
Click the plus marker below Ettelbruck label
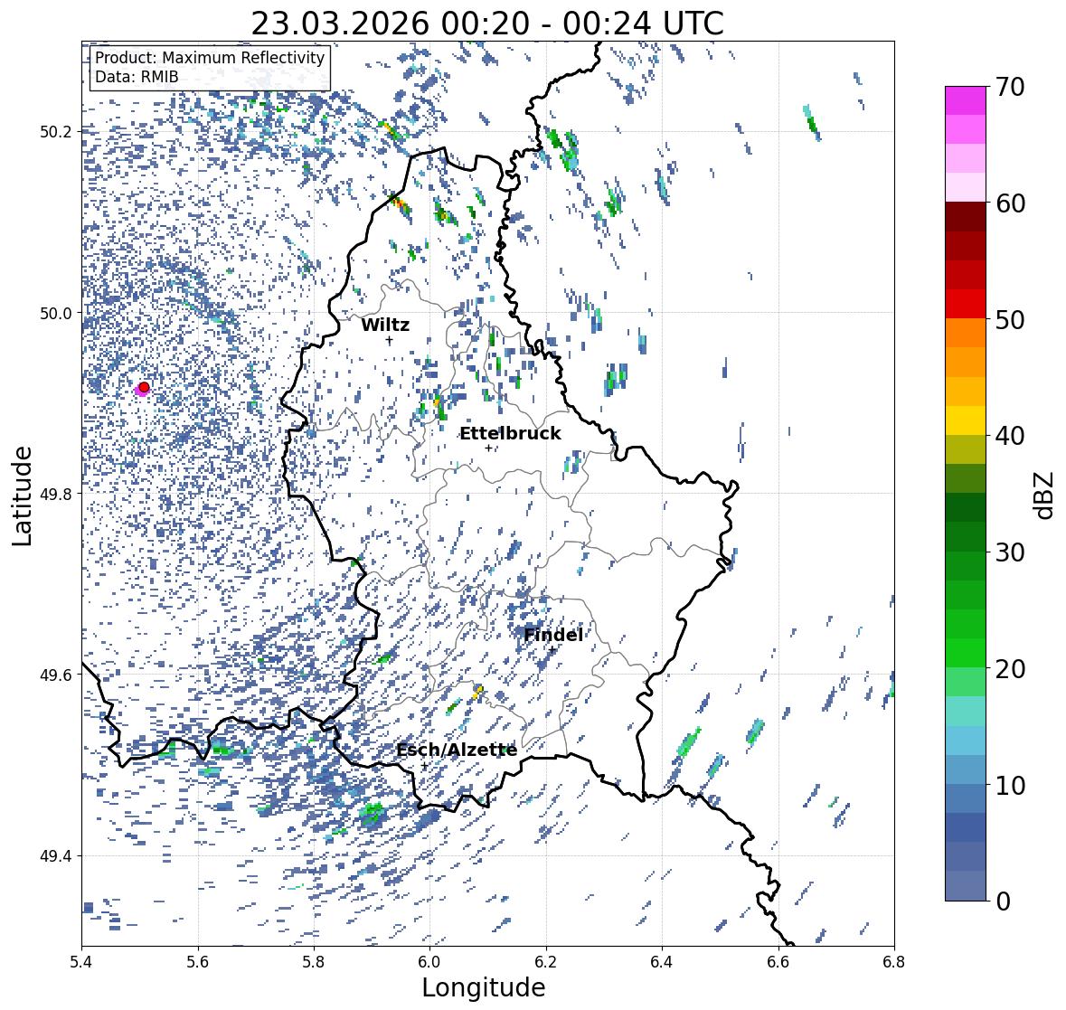488,448
